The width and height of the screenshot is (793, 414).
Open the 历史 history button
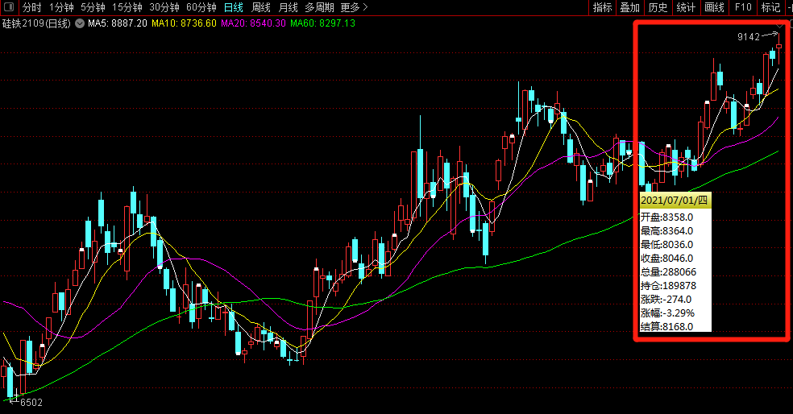658,7
